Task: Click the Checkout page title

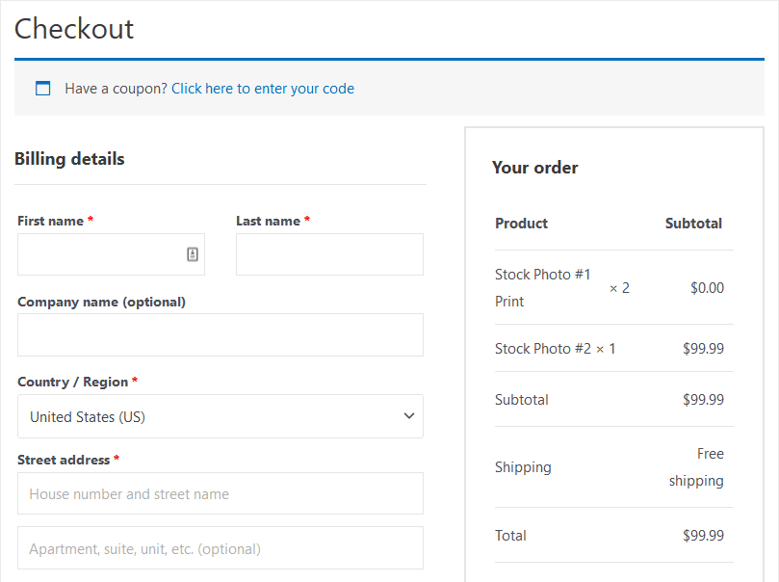Action: (74, 29)
